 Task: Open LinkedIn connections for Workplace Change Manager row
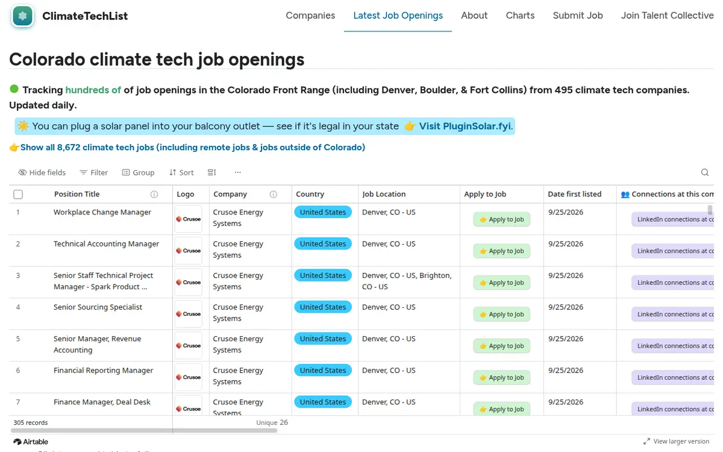(672, 219)
